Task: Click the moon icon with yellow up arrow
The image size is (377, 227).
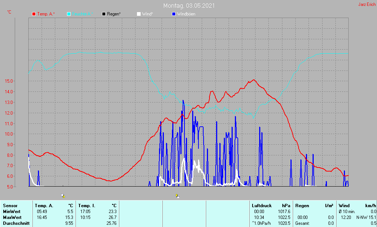Action: pyautogui.click(x=63, y=196)
